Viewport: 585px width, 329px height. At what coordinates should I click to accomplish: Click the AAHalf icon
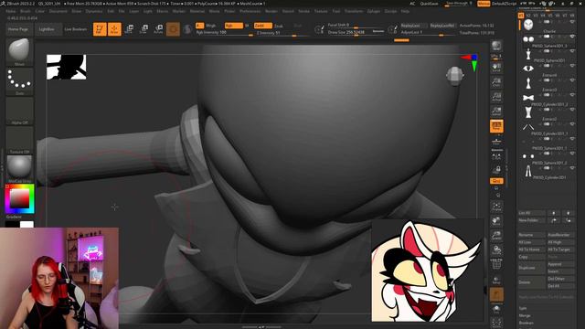click(496, 111)
